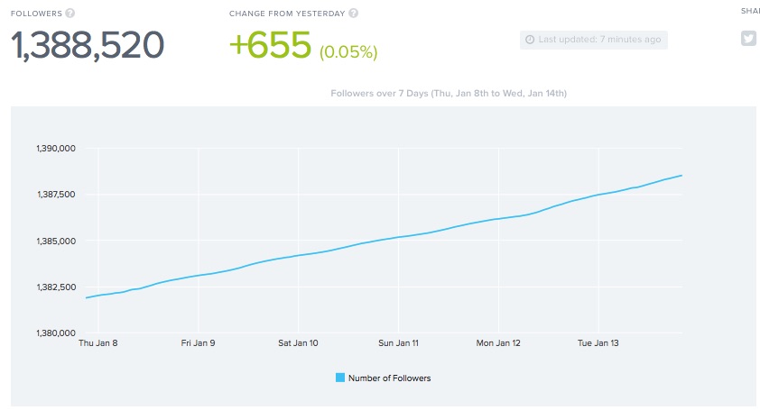Screen dimensions: 760x410
Task: Select the Fri Jan 9 axis label
Action: tap(198, 343)
